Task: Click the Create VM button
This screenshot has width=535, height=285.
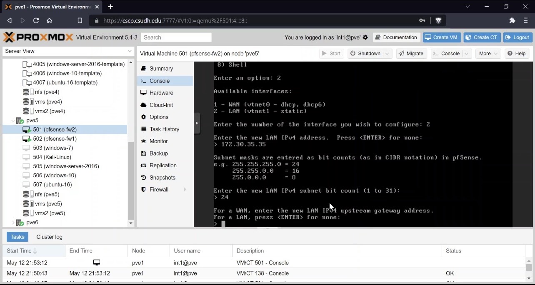Action: [441, 37]
